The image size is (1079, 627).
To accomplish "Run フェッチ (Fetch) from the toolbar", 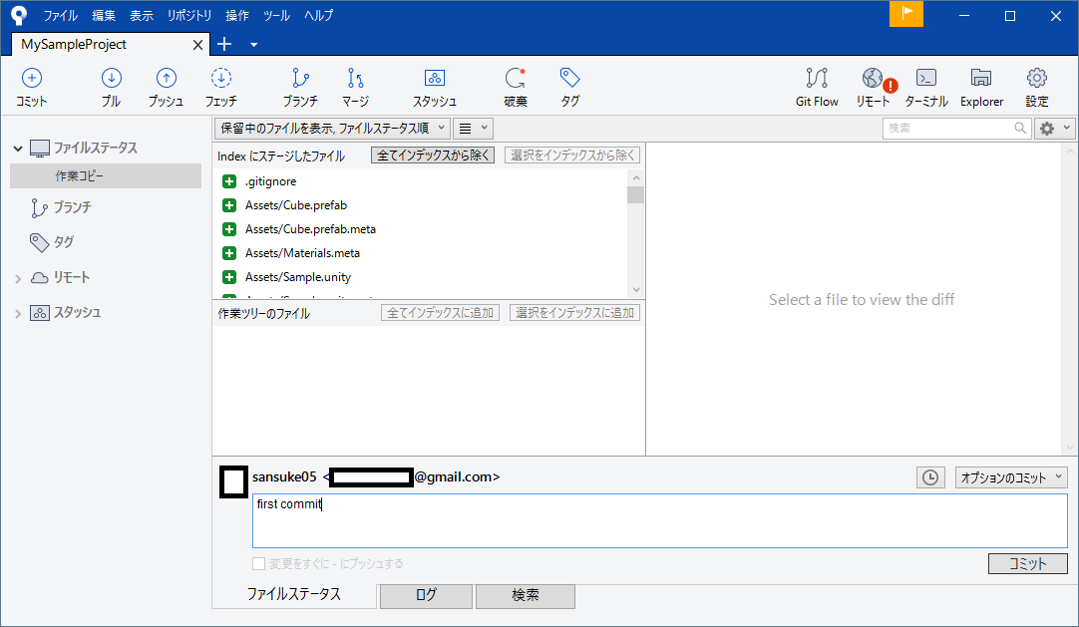I will (220, 86).
